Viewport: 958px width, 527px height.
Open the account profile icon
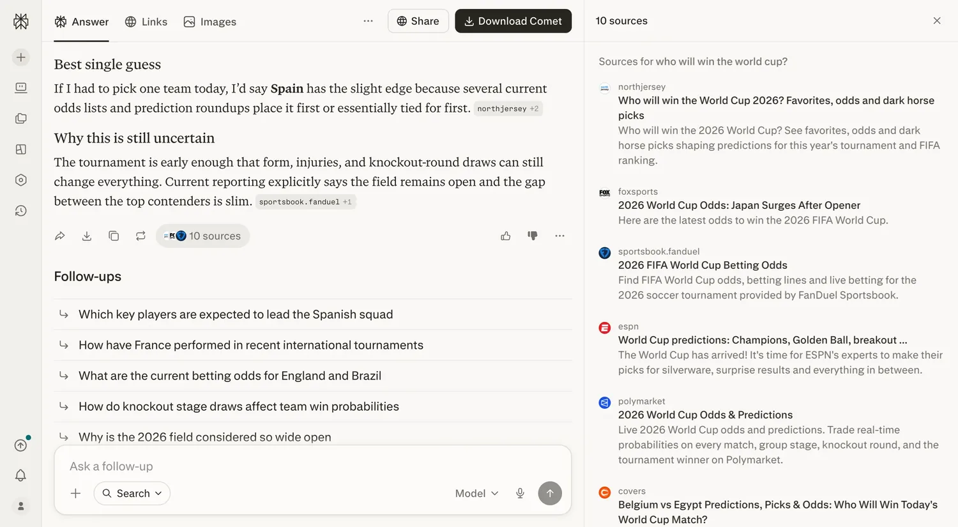21,506
